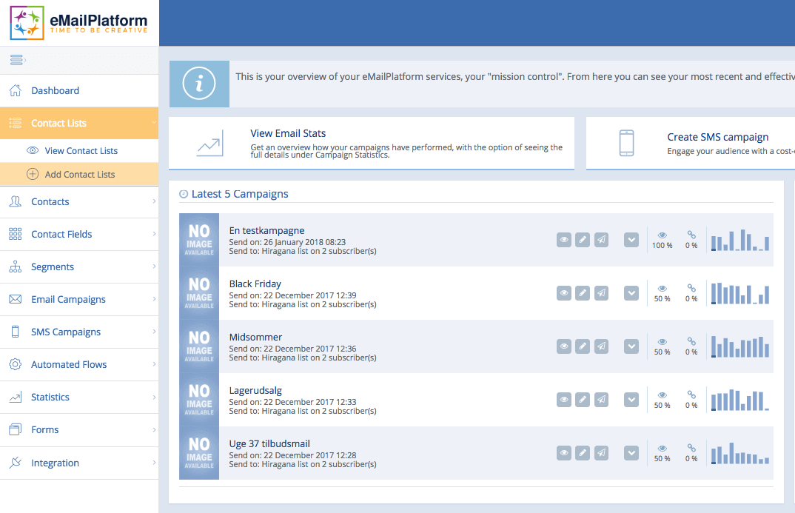Open En testkampagne actions dropdown arrow

click(x=631, y=240)
